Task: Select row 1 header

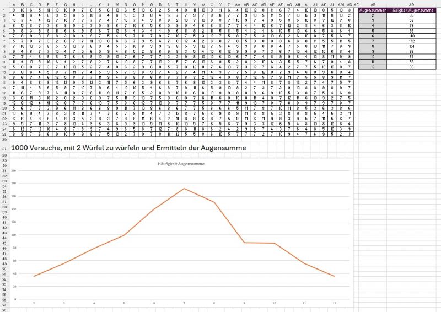Action: coord(3,10)
